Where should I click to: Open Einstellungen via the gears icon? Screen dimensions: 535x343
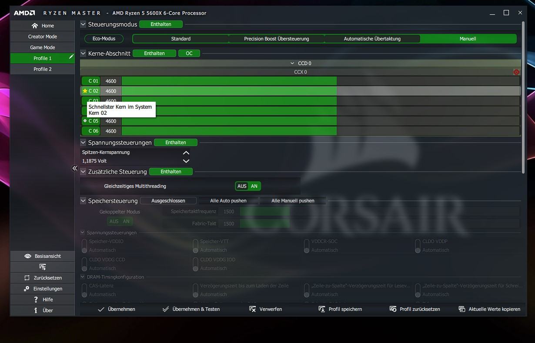[x=26, y=289]
